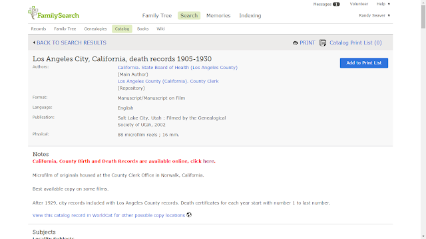Click the Messages link in header
Viewport: 426px width, 239px height.
click(322, 4)
